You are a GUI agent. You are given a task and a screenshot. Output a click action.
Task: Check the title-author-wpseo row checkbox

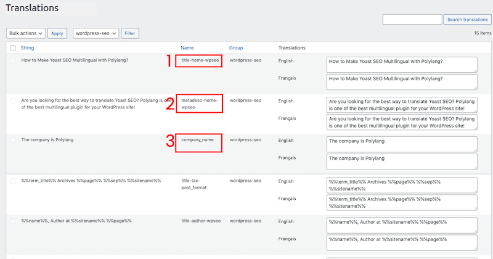click(x=13, y=221)
